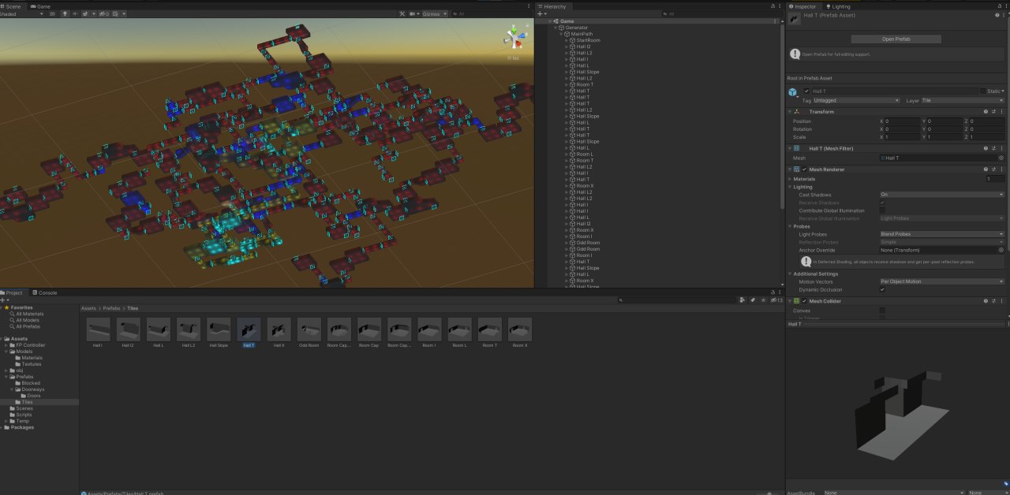
Task: Open the Tag Untagged dropdown
Action: 857,100
